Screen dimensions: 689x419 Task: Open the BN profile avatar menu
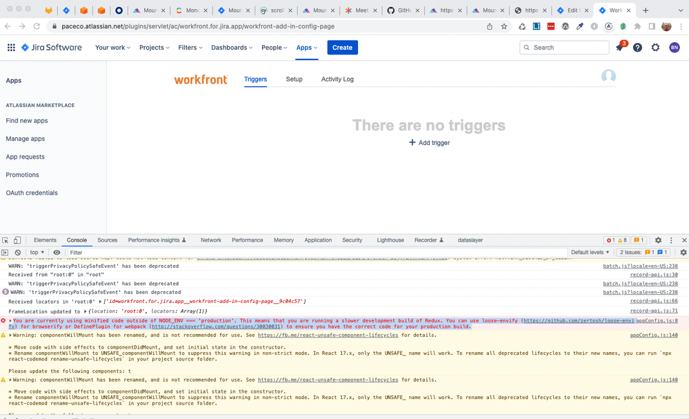click(674, 48)
